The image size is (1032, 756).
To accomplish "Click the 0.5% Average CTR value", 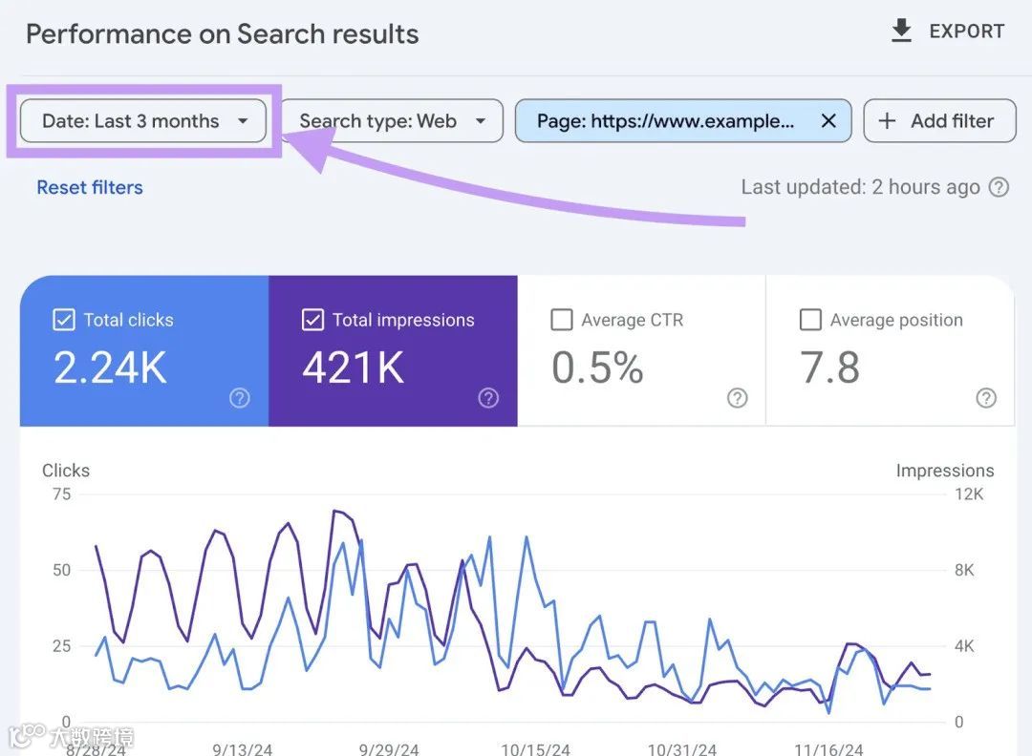I will point(597,368).
